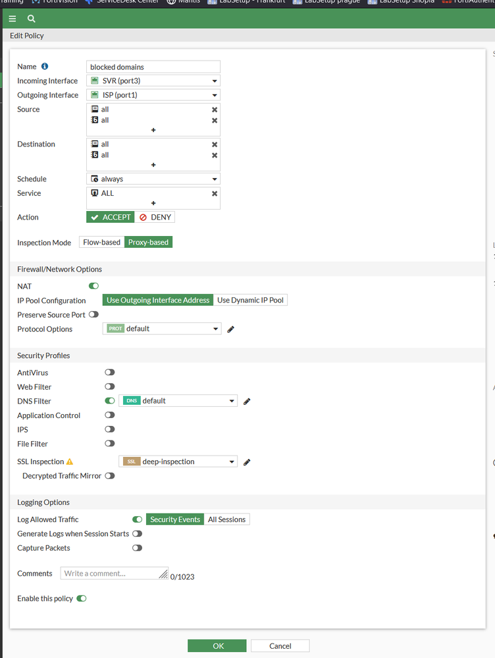Click the info icon beside Name
The width and height of the screenshot is (495, 658).
(45, 67)
